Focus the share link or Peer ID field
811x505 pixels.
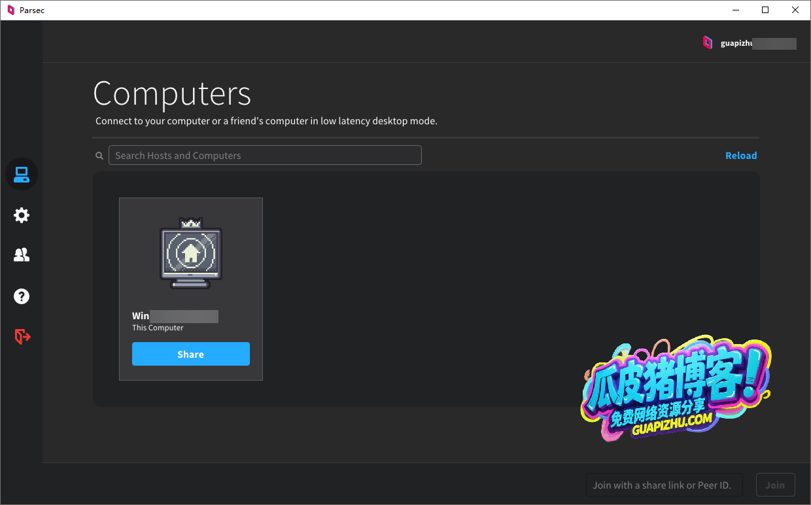664,485
